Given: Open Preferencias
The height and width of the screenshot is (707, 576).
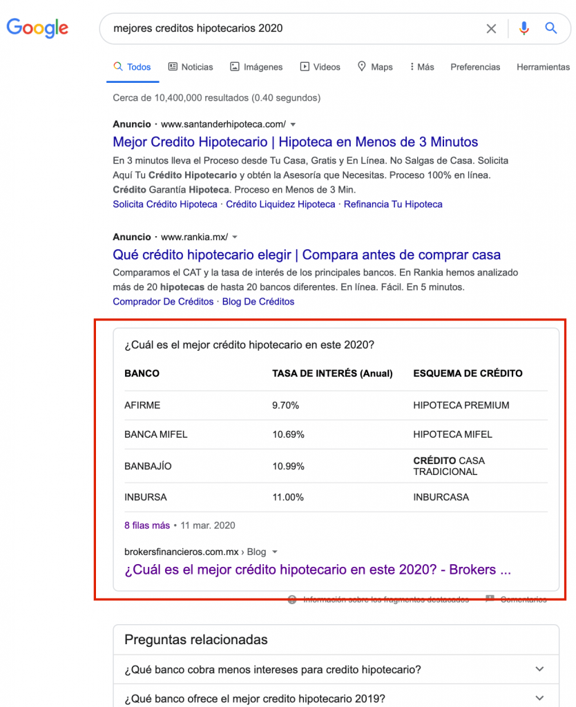Looking at the screenshot, I should tap(475, 67).
